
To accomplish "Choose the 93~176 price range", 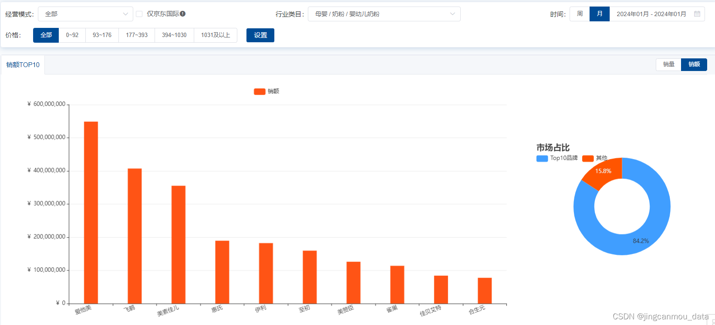I will 102,35.
